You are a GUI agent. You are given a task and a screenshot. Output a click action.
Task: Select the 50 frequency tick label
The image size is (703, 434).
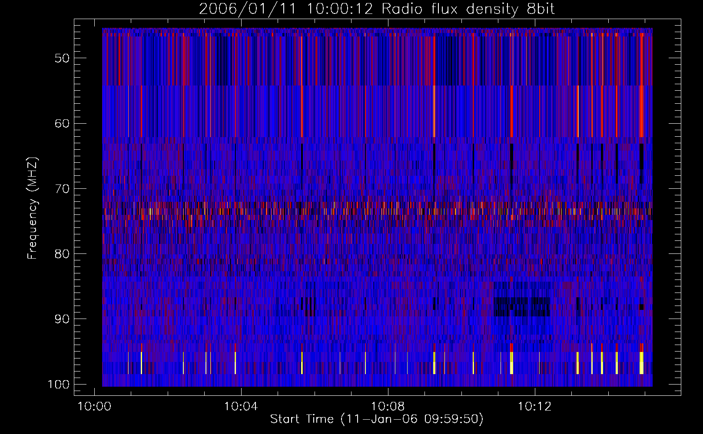[62, 58]
